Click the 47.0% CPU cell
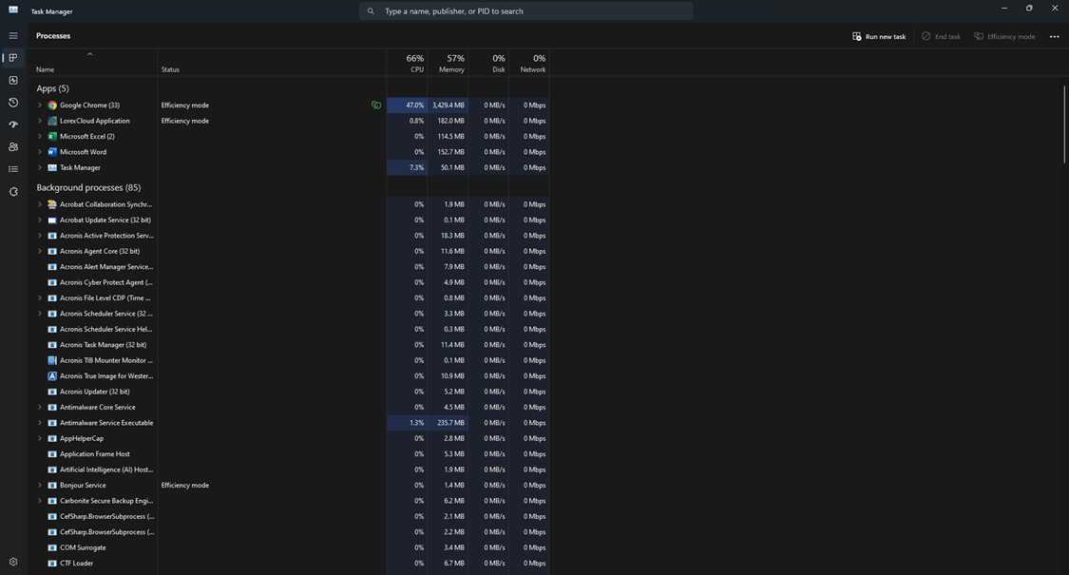 tap(407, 105)
